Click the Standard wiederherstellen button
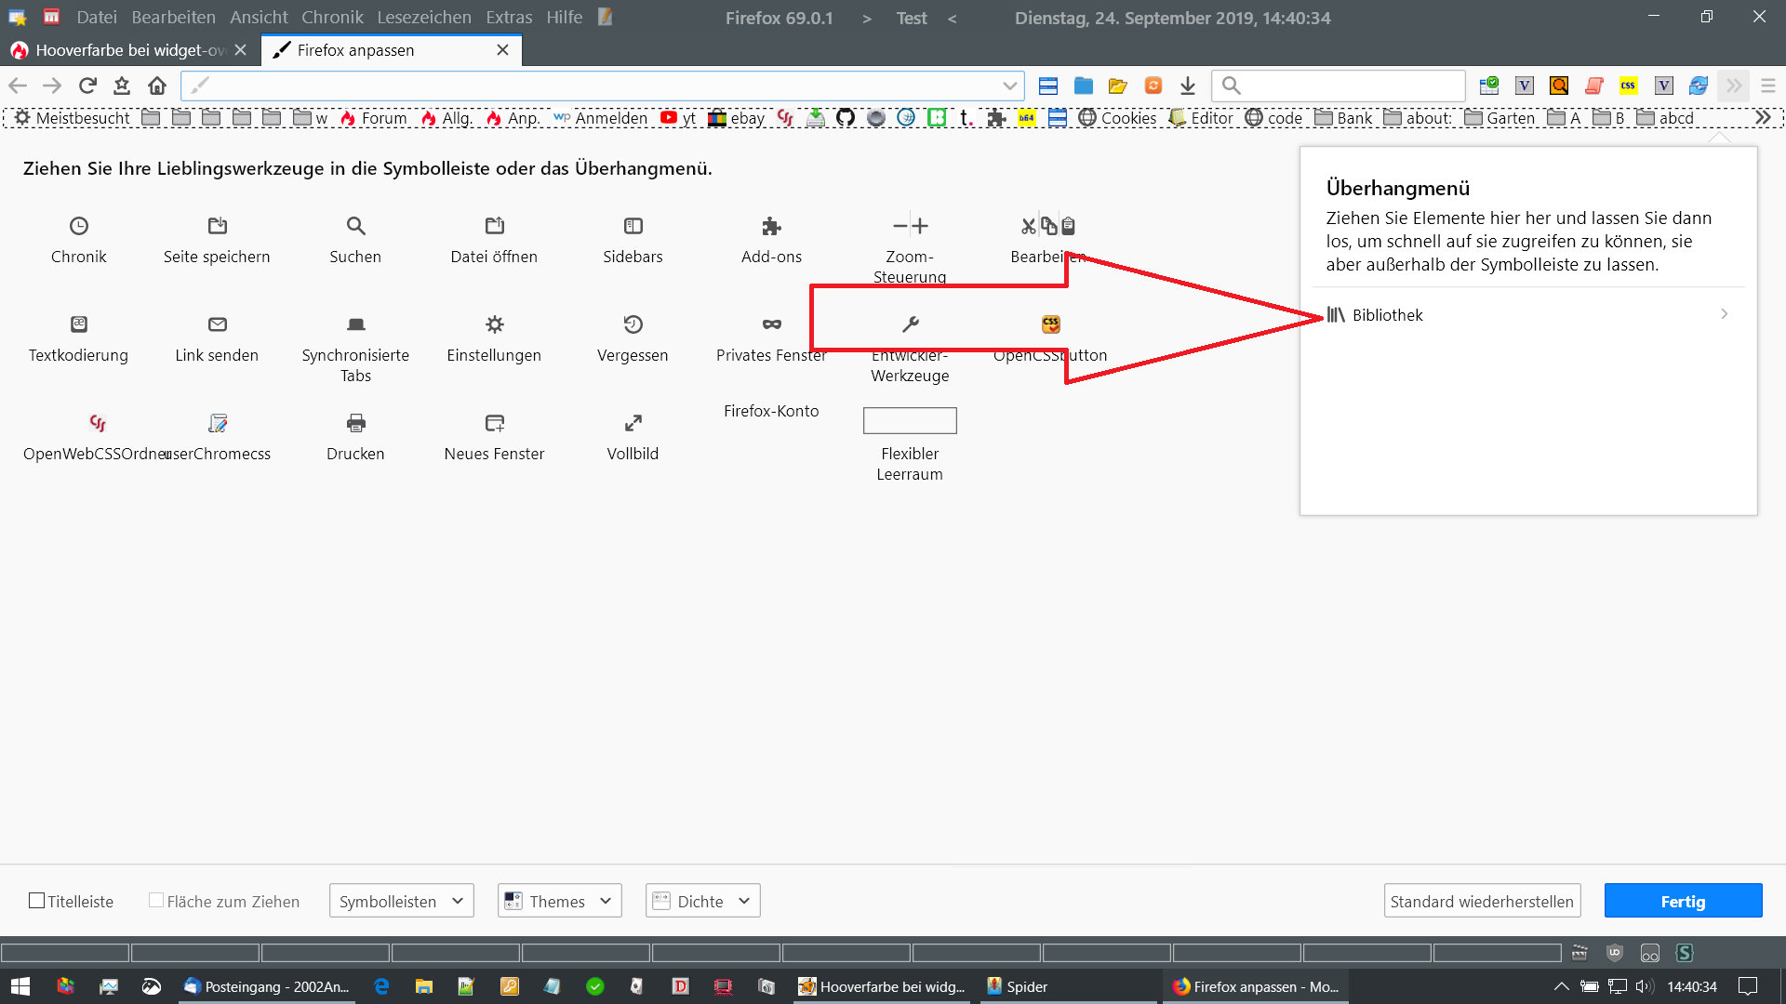Viewport: 1786px width, 1004px height. click(1482, 901)
